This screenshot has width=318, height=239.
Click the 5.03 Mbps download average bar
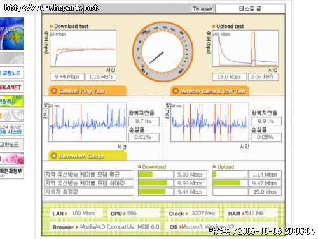(155, 175)
